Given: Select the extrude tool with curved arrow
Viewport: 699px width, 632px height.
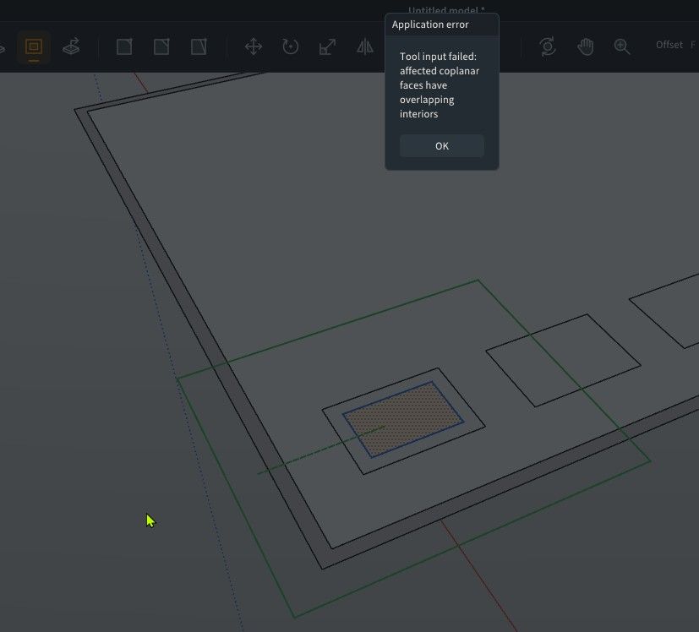Looking at the screenshot, I should tap(71, 46).
